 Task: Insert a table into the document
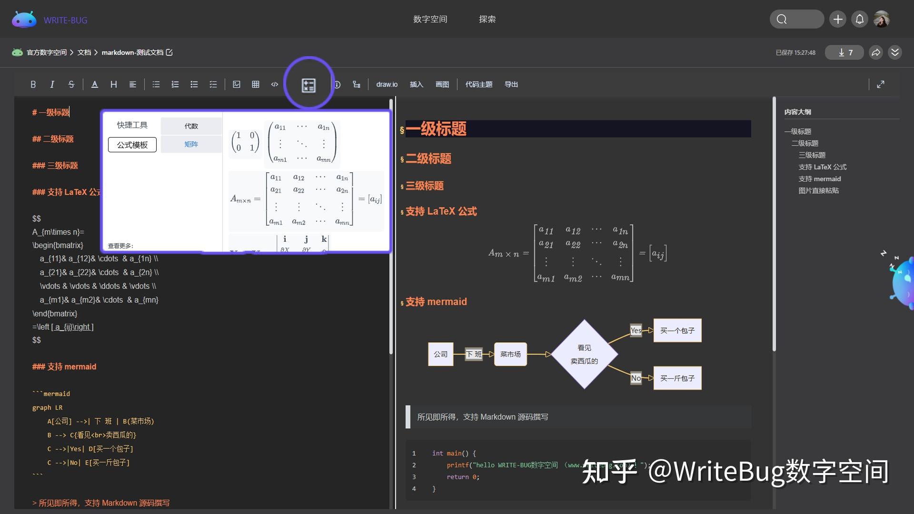tap(256, 84)
